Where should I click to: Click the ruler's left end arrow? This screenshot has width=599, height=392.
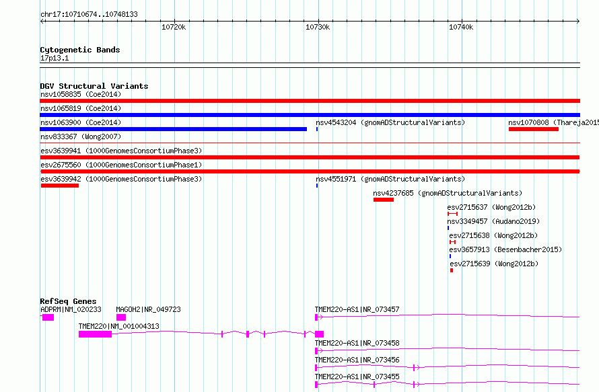pos(42,21)
